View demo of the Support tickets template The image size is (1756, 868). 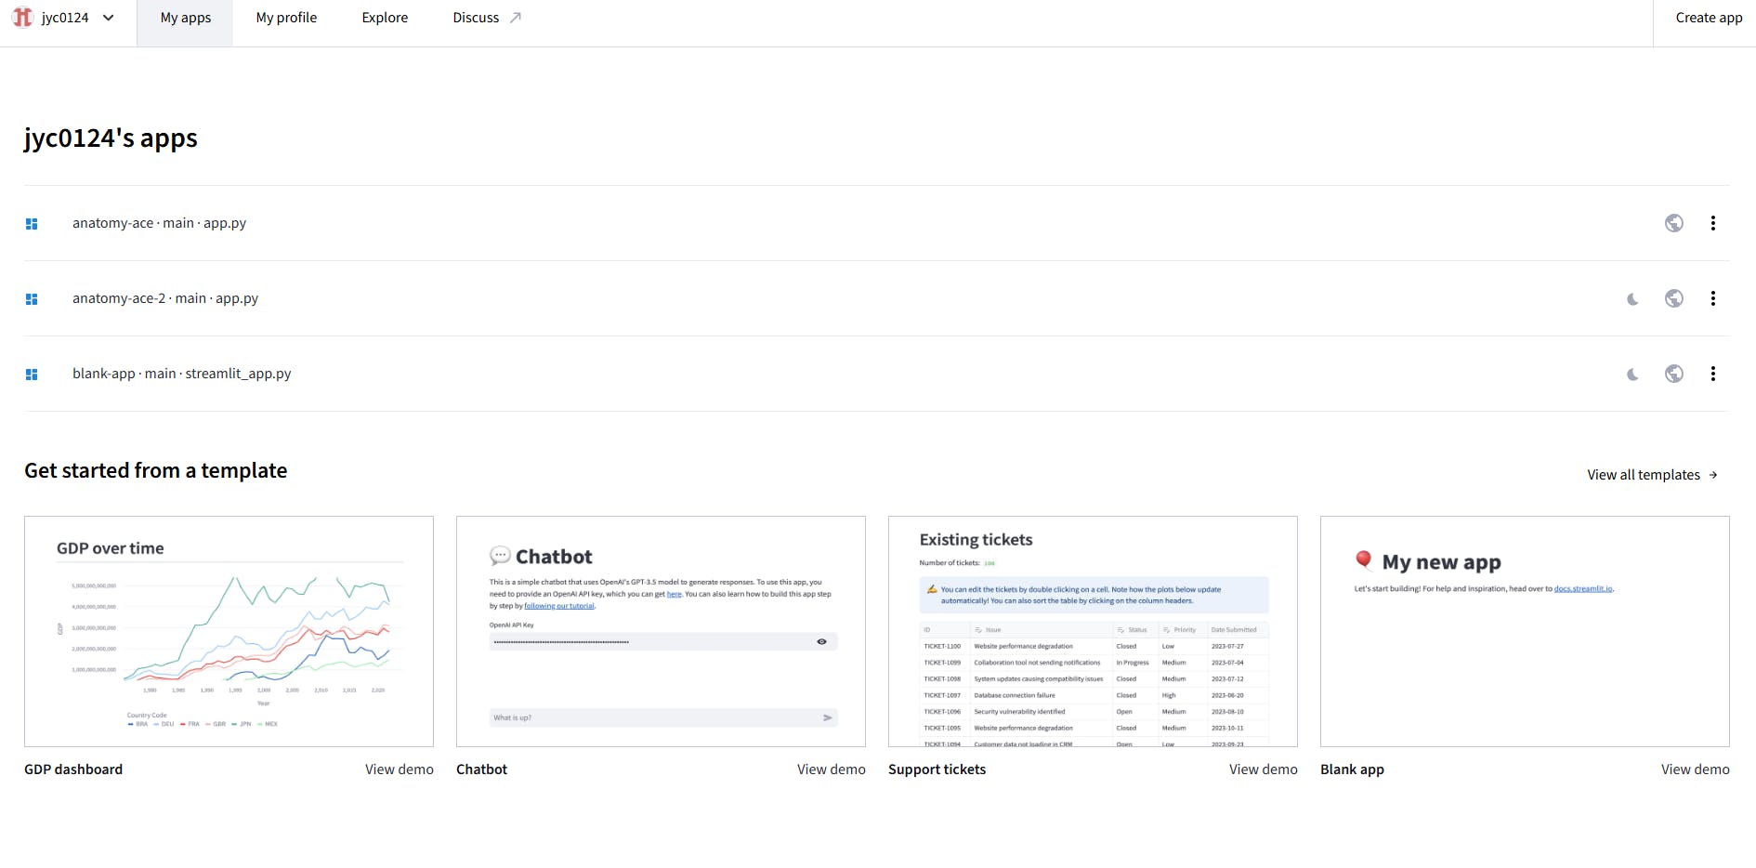tap(1264, 769)
